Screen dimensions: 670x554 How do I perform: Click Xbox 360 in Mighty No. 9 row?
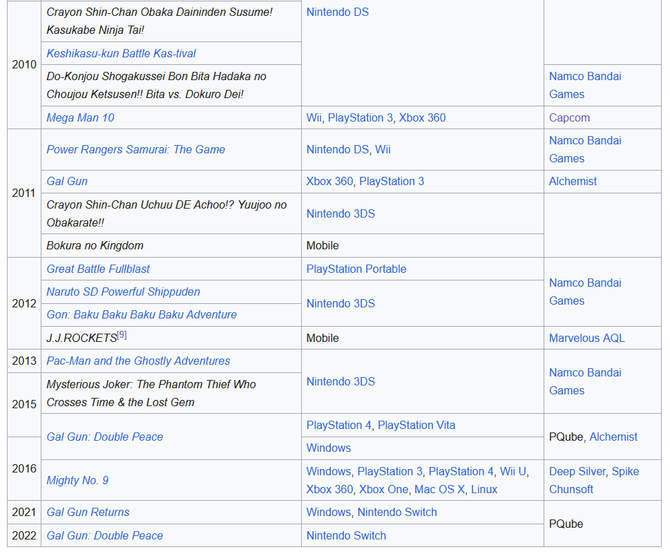point(330,490)
